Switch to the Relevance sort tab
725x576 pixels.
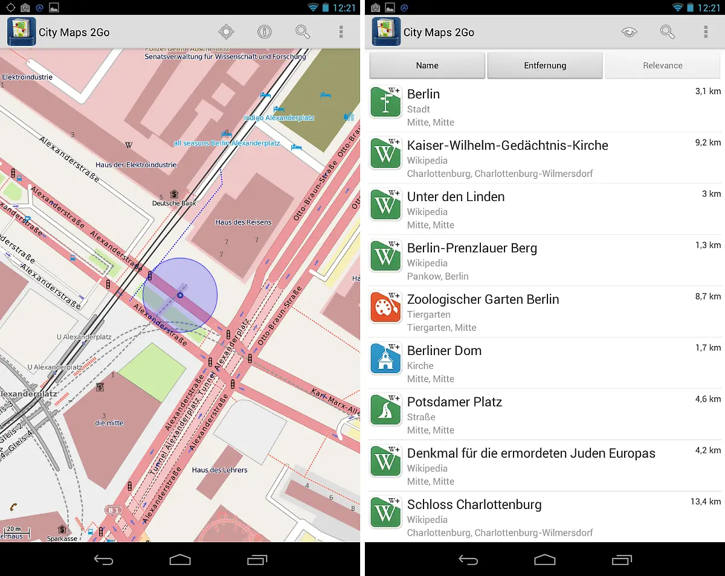tap(662, 65)
